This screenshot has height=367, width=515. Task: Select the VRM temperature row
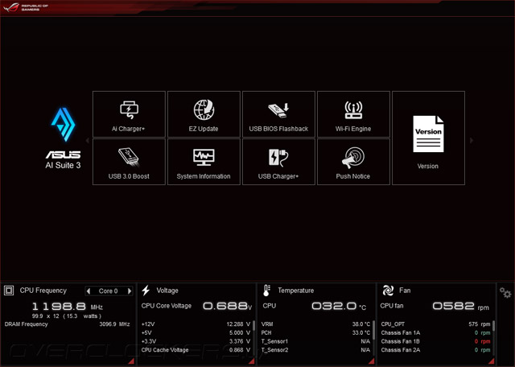point(315,324)
